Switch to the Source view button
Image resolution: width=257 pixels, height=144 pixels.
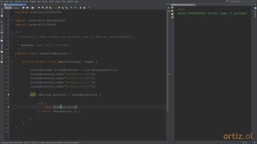pyautogui.click(x=8, y=8)
